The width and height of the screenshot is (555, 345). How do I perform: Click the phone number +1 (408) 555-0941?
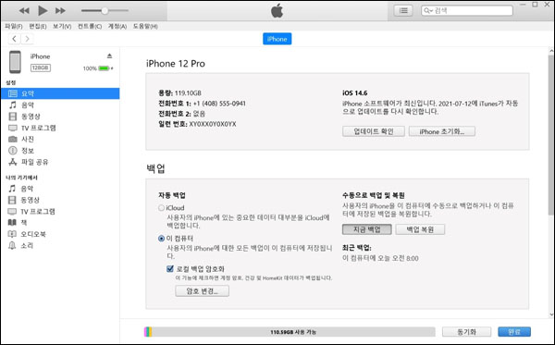tap(219, 104)
